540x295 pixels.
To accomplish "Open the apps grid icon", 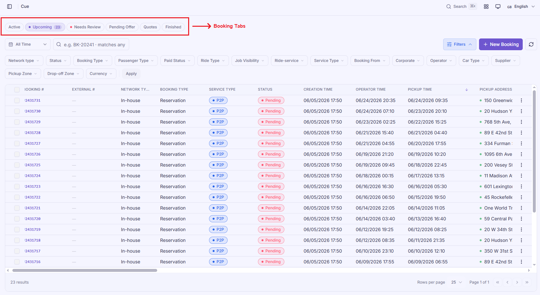I will click(486, 7).
